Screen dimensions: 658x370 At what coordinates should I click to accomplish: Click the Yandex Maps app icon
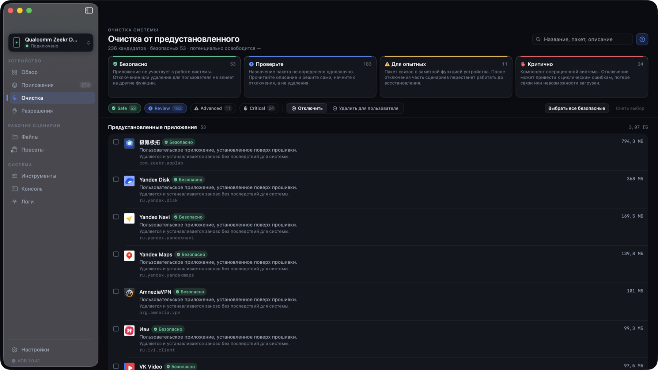129,256
